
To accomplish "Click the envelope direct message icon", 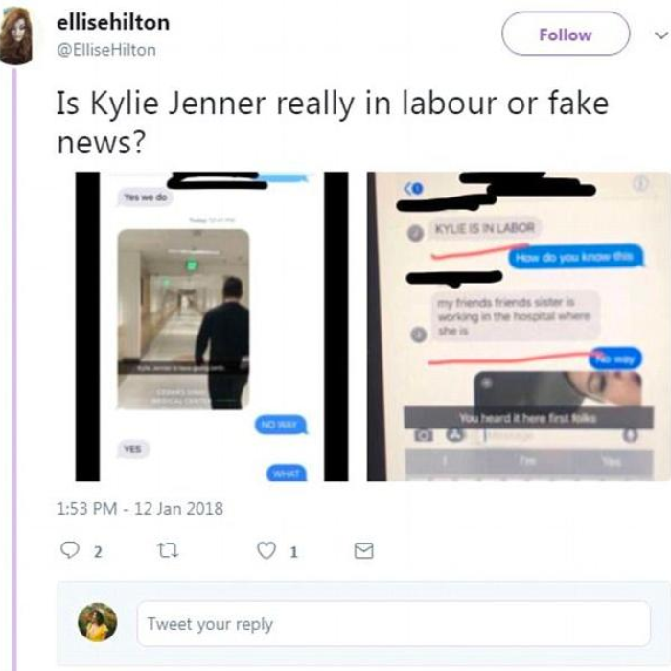I will point(363,551).
